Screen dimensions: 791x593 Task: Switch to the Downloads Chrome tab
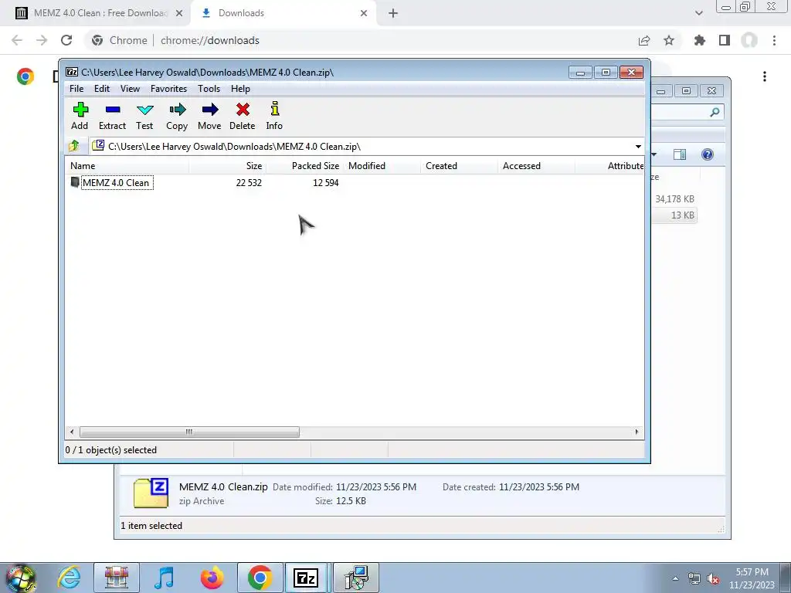click(x=283, y=13)
